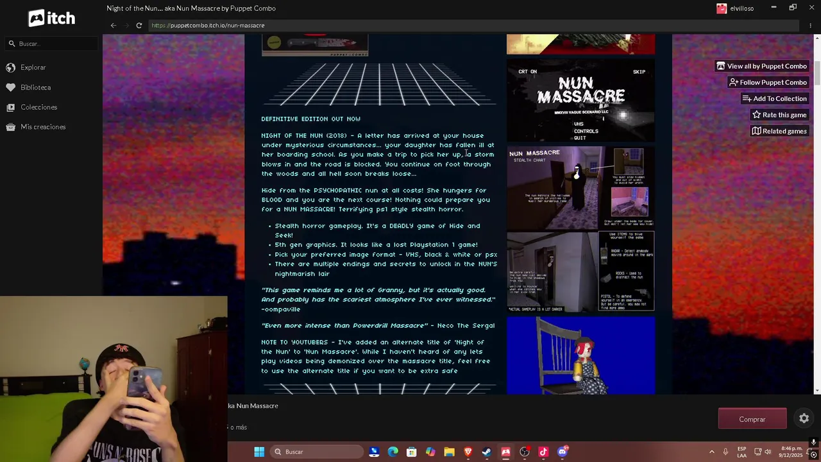Click the video icon beside Colecciones
This screenshot has width=821, height=462.
coord(10,107)
